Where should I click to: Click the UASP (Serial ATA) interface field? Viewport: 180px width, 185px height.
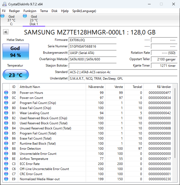[92, 53]
